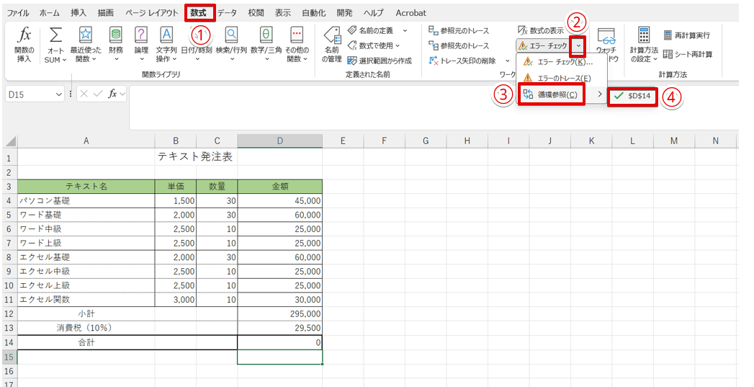Open the 財務 functions icon
This screenshot has width=754, height=387.
click(x=116, y=34)
